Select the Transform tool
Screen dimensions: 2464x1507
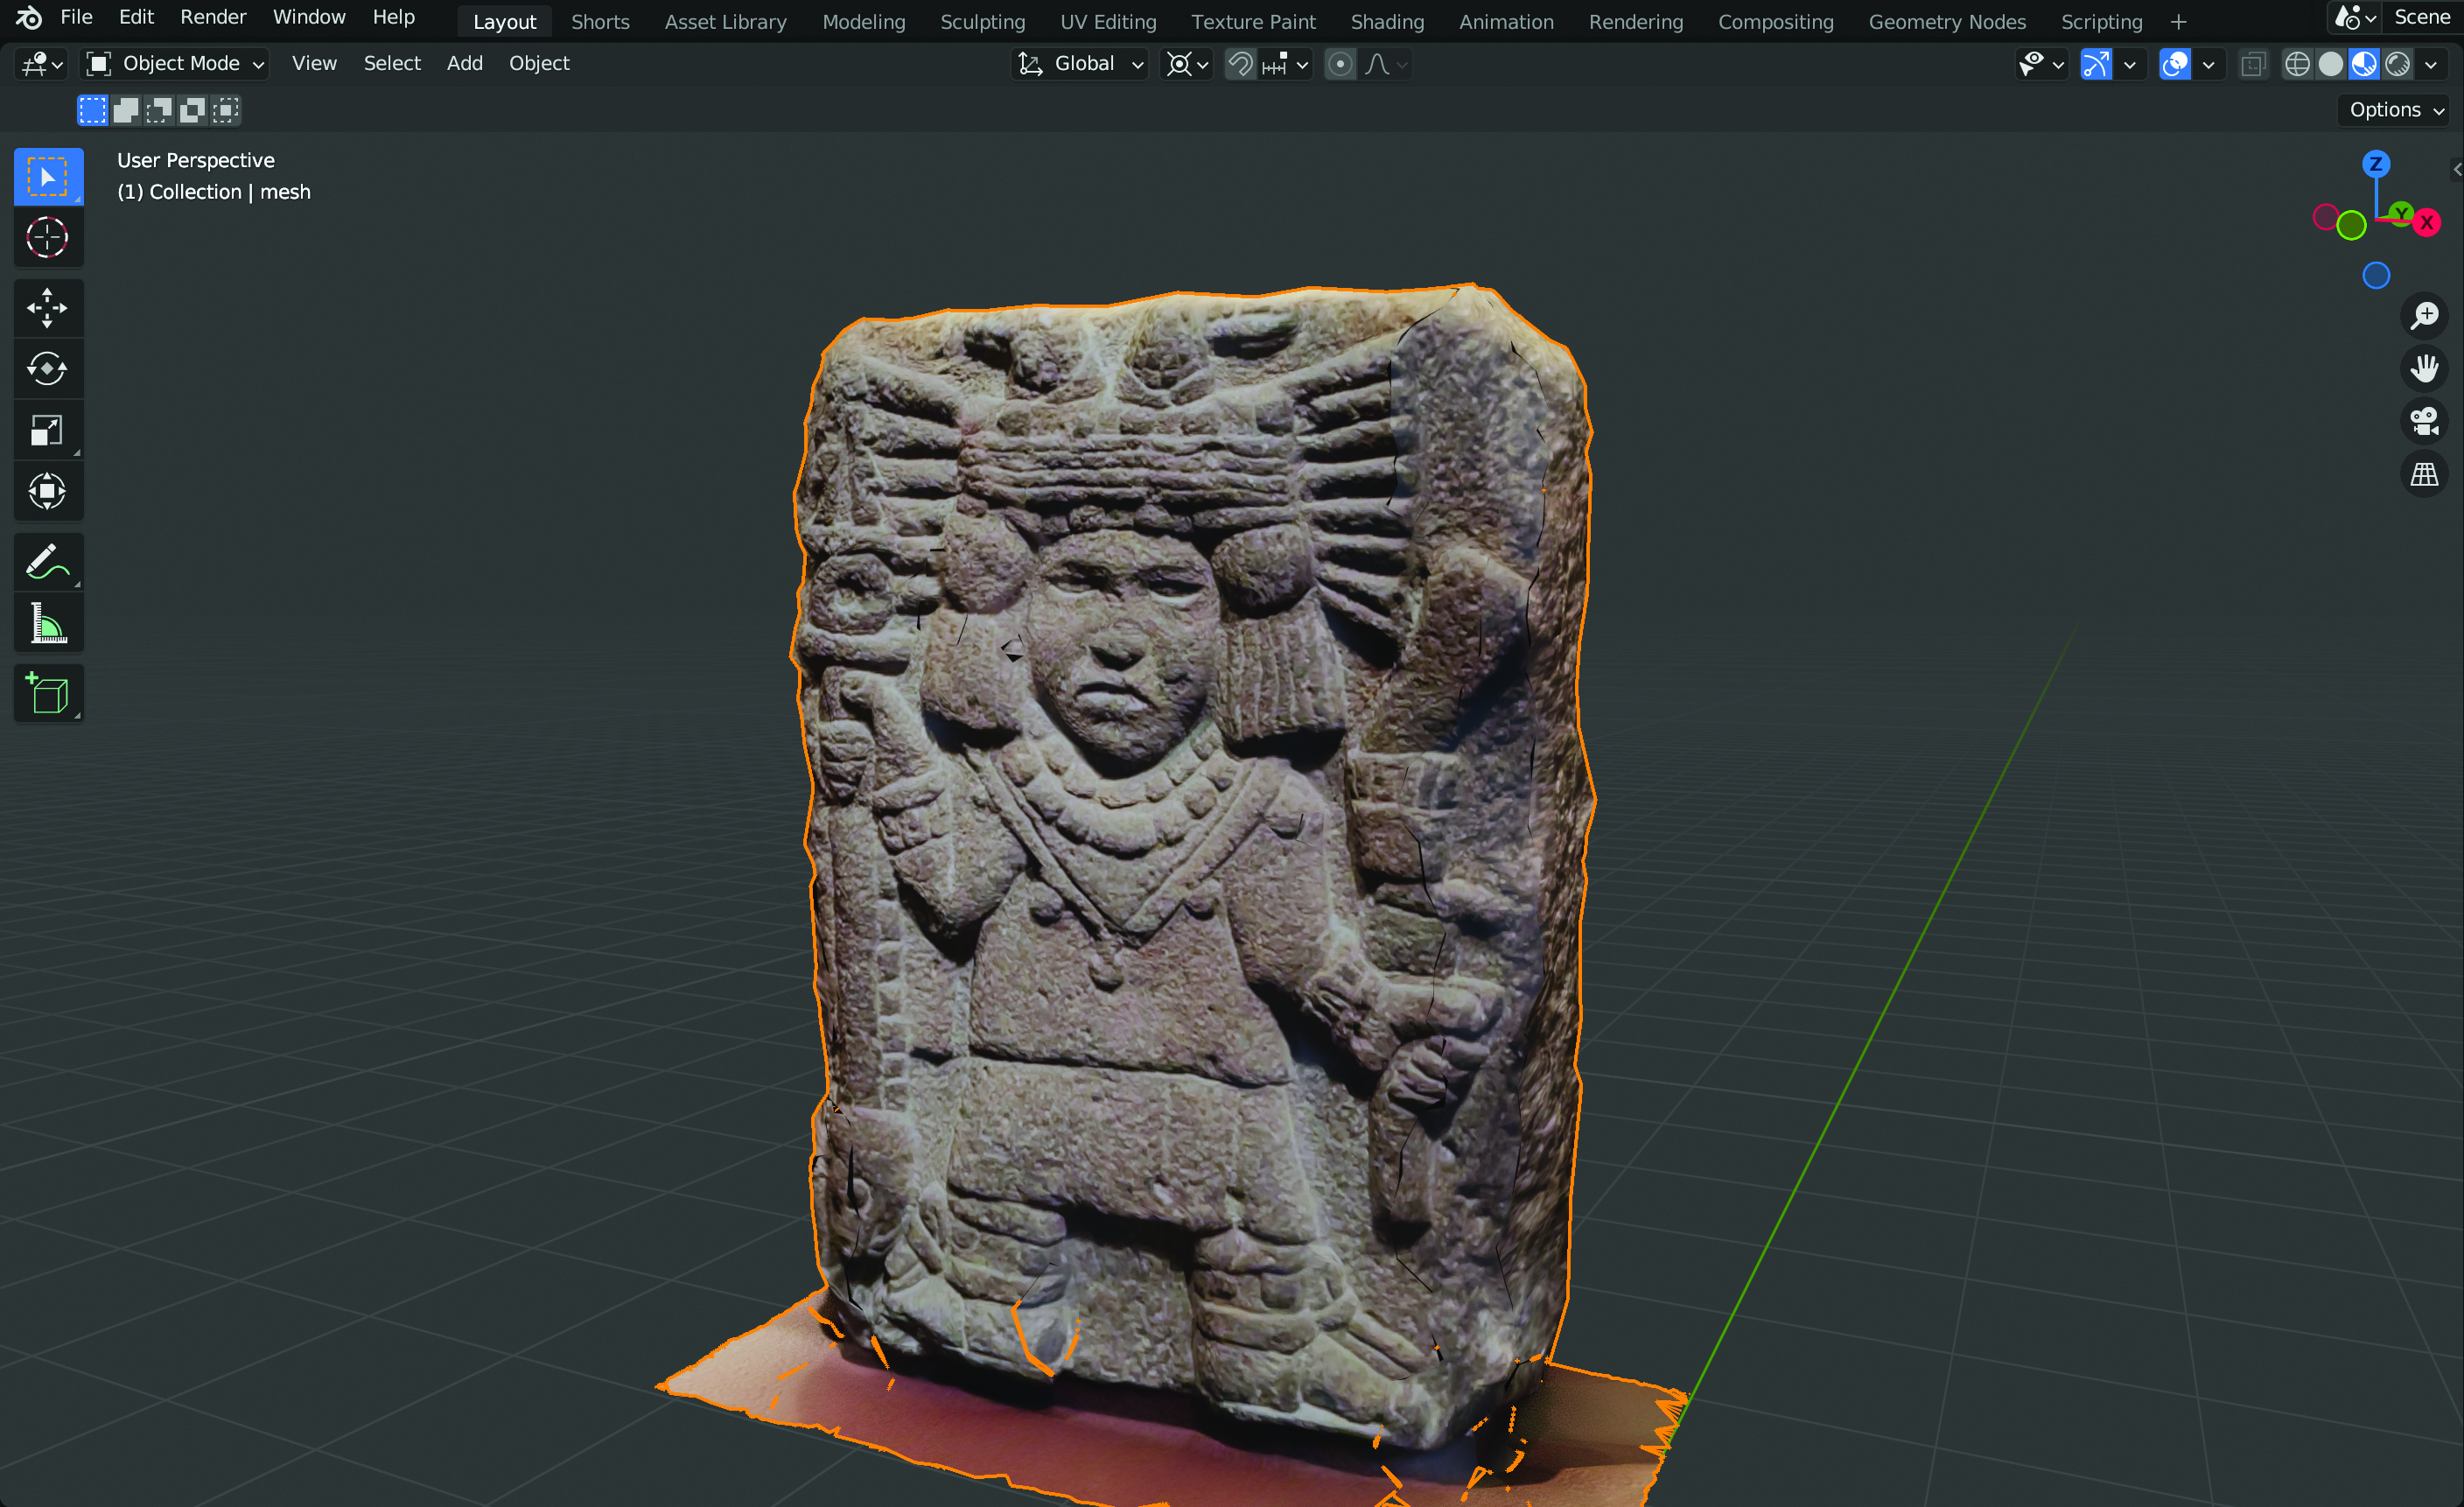48,491
